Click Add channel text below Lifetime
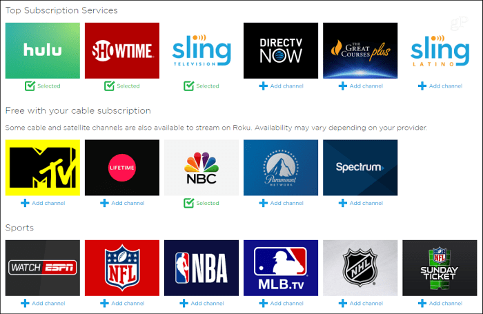483x314 pixels. [x=128, y=203]
